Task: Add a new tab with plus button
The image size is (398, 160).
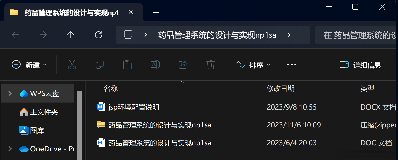Action: pos(156,12)
